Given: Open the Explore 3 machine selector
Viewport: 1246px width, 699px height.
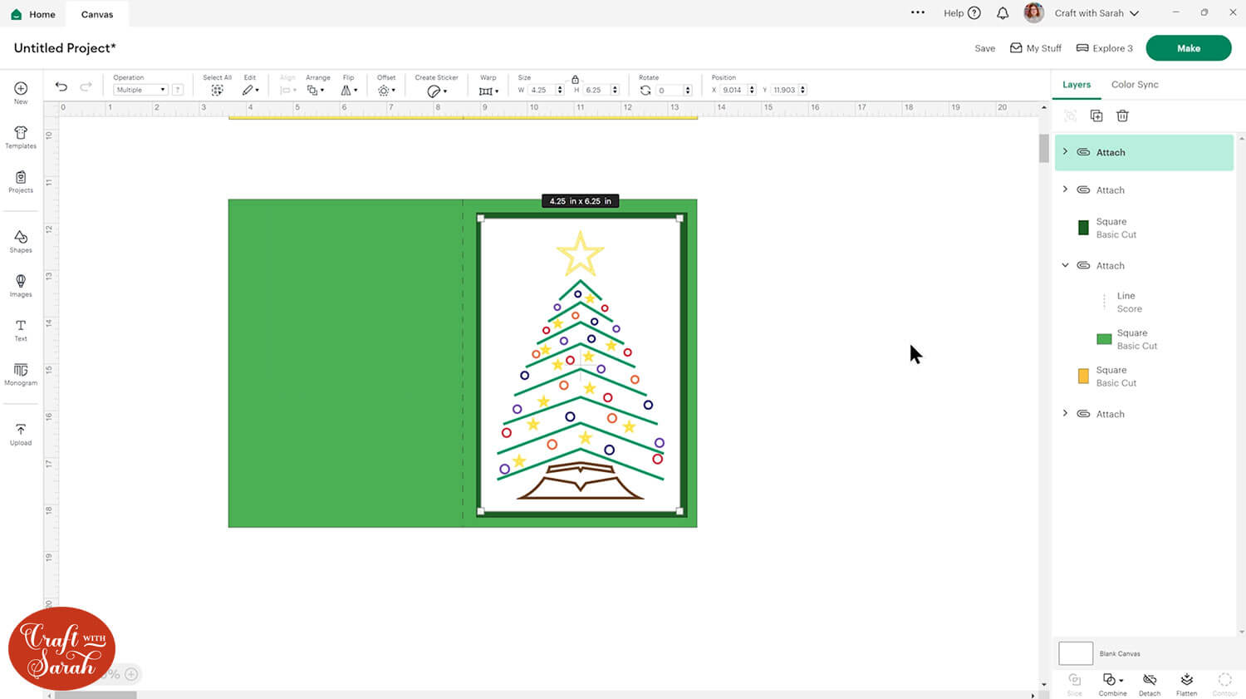Looking at the screenshot, I should (1104, 48).
